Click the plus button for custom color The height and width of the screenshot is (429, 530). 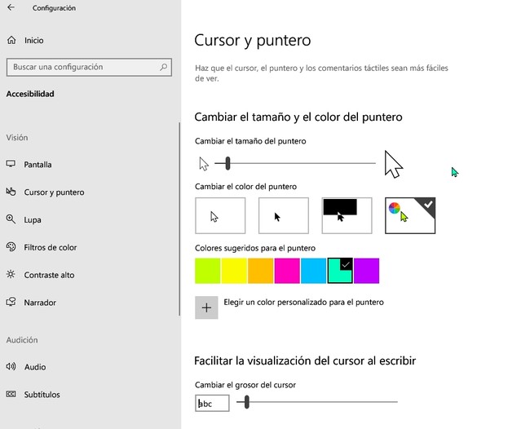click(x=206, y=307)
